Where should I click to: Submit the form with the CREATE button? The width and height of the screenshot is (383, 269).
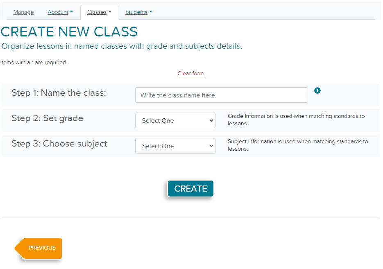tap(190, 189)
